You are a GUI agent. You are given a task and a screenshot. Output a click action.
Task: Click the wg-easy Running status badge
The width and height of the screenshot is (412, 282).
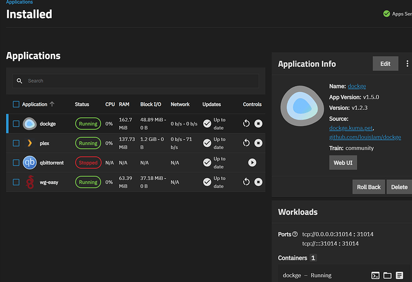point(88,182)
